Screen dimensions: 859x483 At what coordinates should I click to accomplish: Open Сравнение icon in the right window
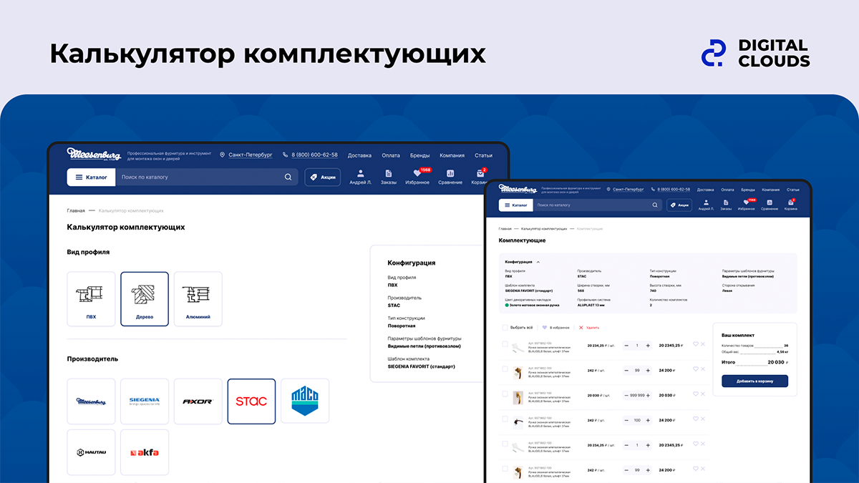click(x=769, y=203)
